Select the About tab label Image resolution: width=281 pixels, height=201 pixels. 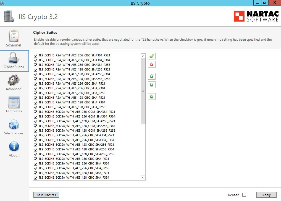click(14, 155)
